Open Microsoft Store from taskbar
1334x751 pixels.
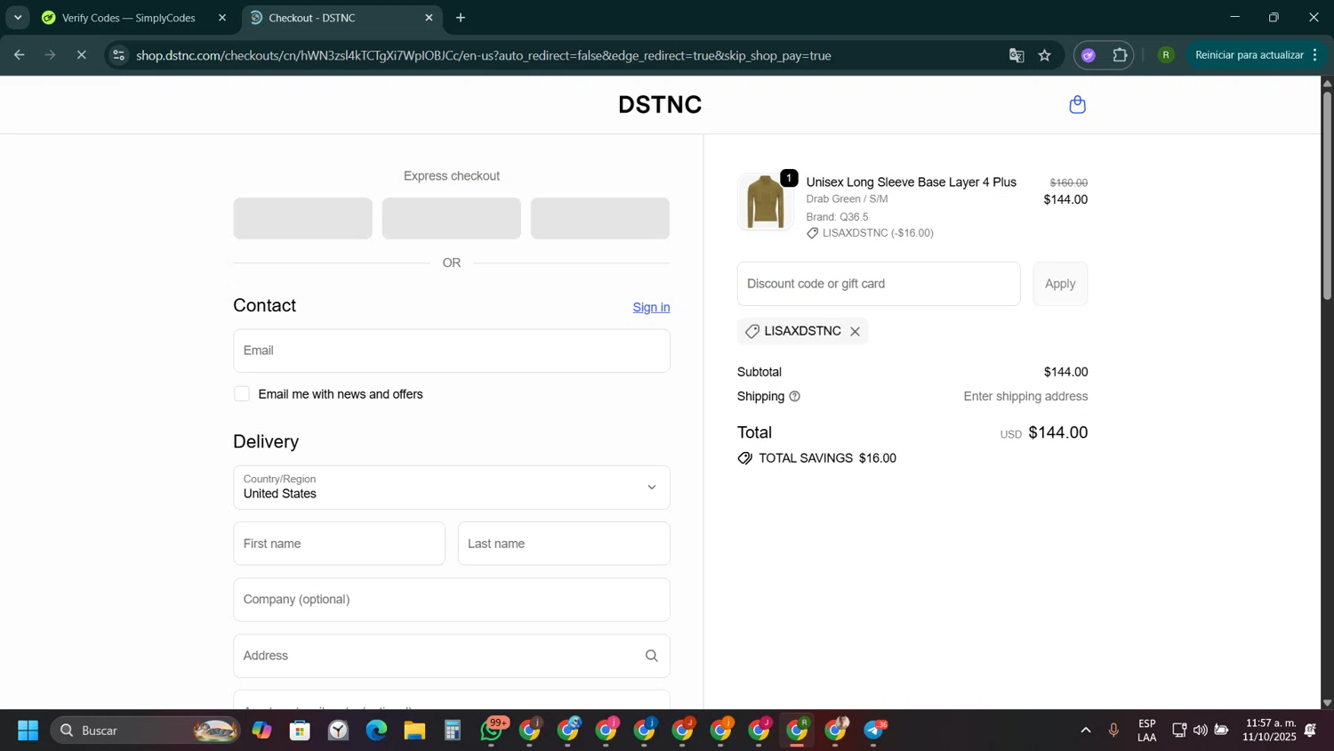click(300, 731)
